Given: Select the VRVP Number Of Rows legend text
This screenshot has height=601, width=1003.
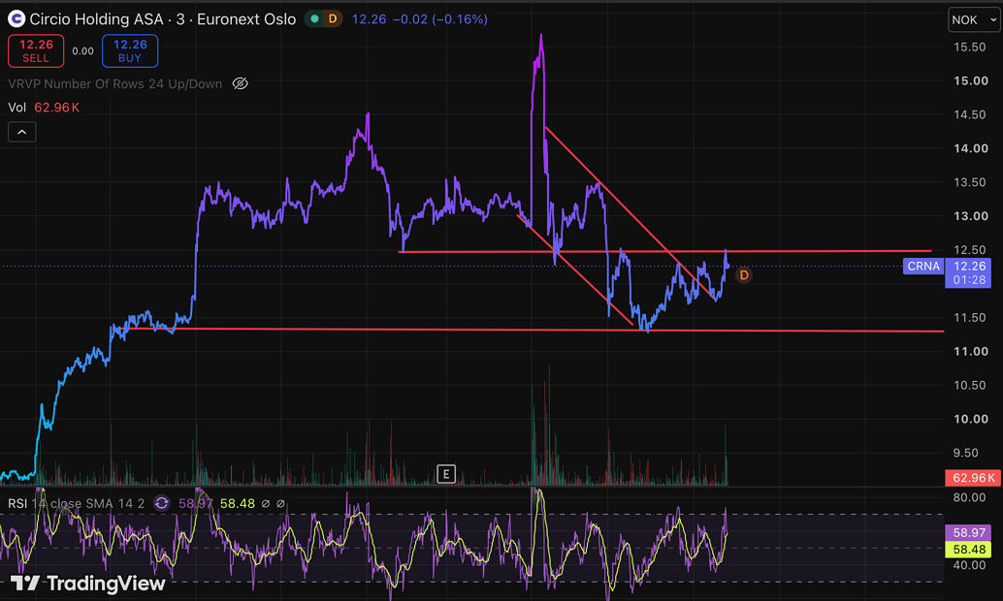Looking at the screenshot, I should 115,83.
